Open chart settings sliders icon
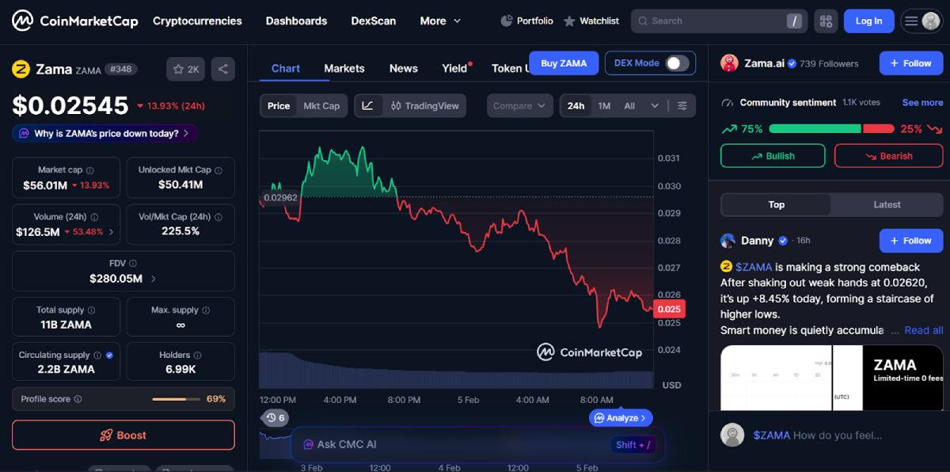950x472 pixels. [x=682, y=105]
